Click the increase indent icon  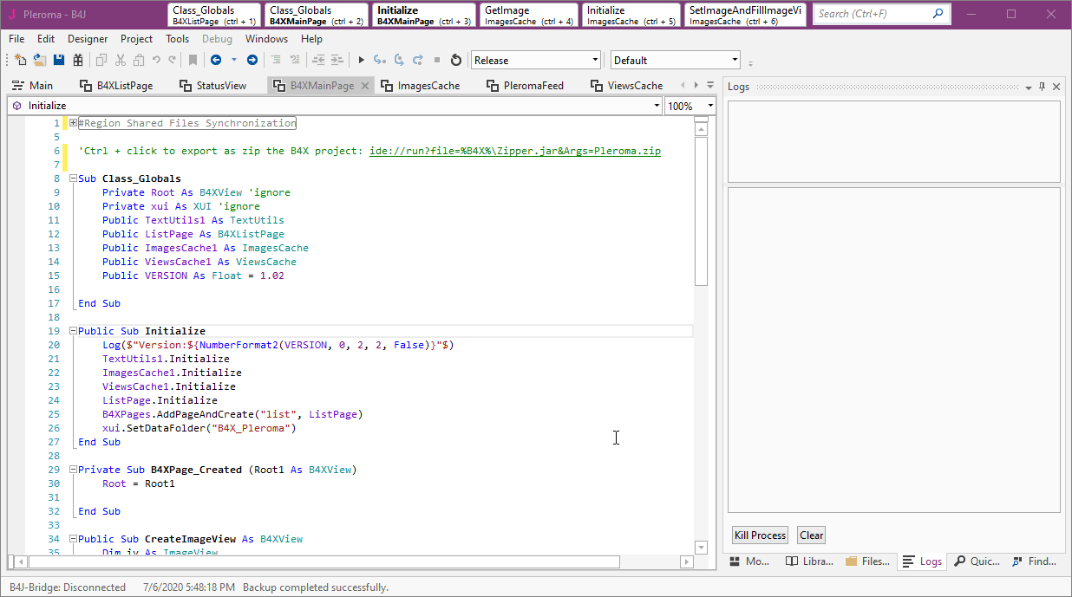point(337,60)
